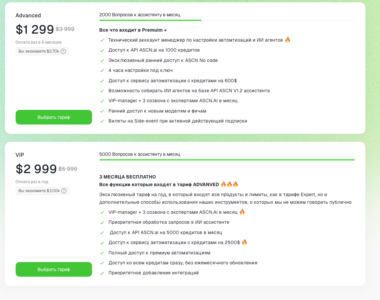This screenshot has width=380, height=300.
Task: Click the checkmark beside "Полный доступ к премиум автоматизациям"
Action: click(x=102, y=253)
